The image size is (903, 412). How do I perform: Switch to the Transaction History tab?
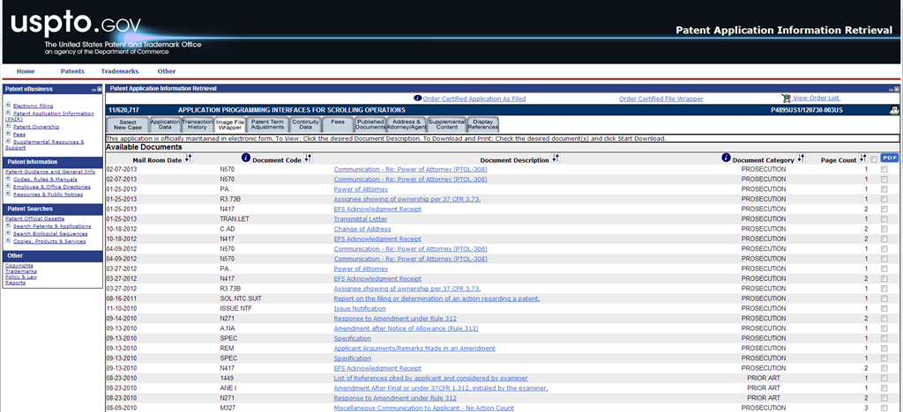198,125
